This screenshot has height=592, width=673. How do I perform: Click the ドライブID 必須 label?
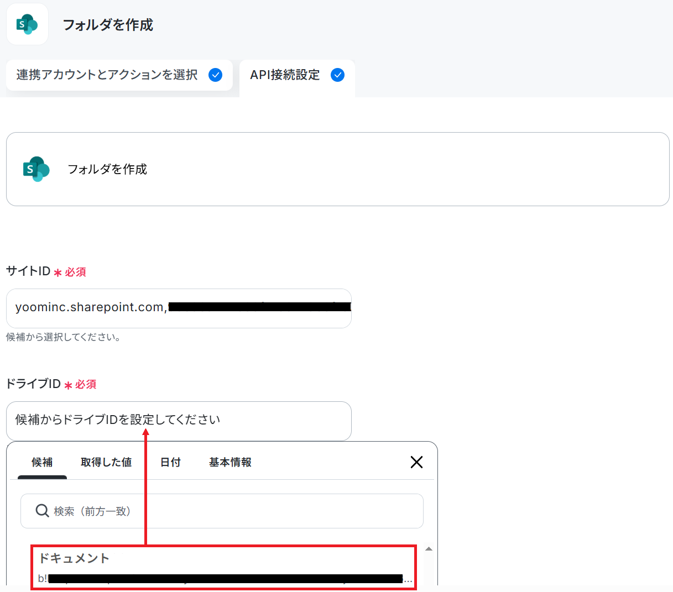point(51,384)
